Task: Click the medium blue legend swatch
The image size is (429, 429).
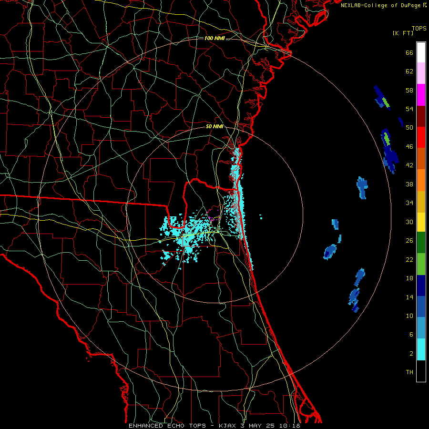Action: coord(421,306)
